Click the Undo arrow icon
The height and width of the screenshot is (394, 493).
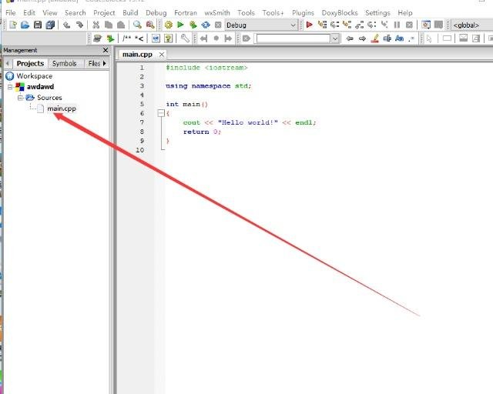67,25
